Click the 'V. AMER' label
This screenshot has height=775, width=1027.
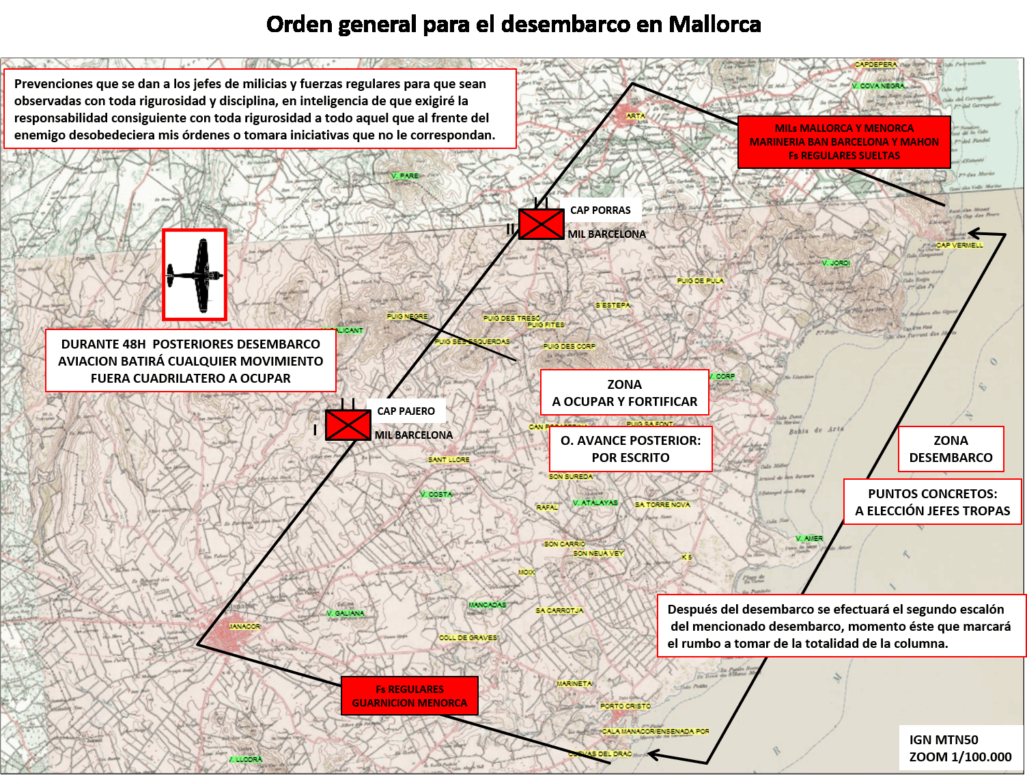809,539
